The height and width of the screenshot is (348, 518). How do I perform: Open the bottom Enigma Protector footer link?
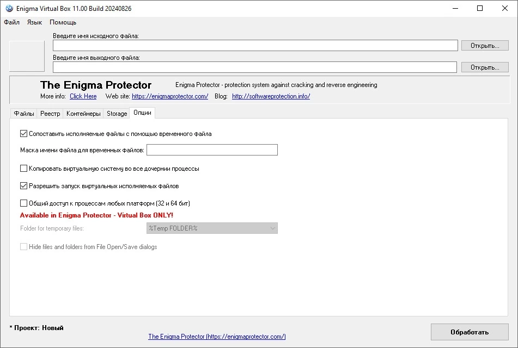point(217,337)
